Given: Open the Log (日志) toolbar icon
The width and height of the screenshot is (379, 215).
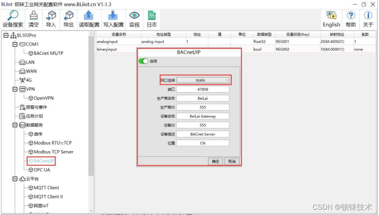Looking at the screenshot, I should [151, 16].
